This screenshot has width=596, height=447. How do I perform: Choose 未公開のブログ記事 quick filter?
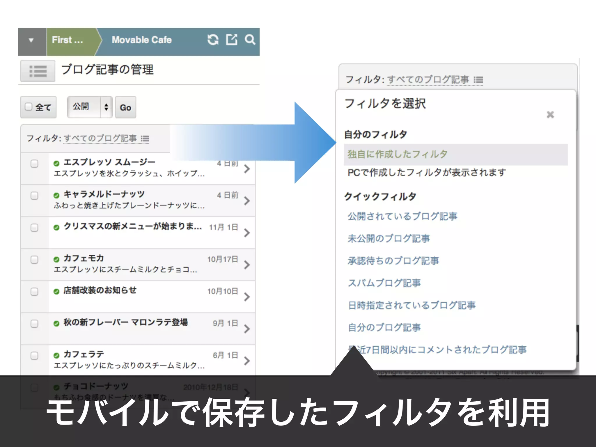pyautogui.click(x=389, y=239)
